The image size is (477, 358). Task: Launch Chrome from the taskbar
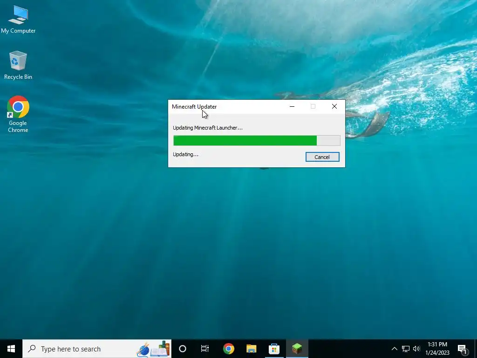coord(228,349)
